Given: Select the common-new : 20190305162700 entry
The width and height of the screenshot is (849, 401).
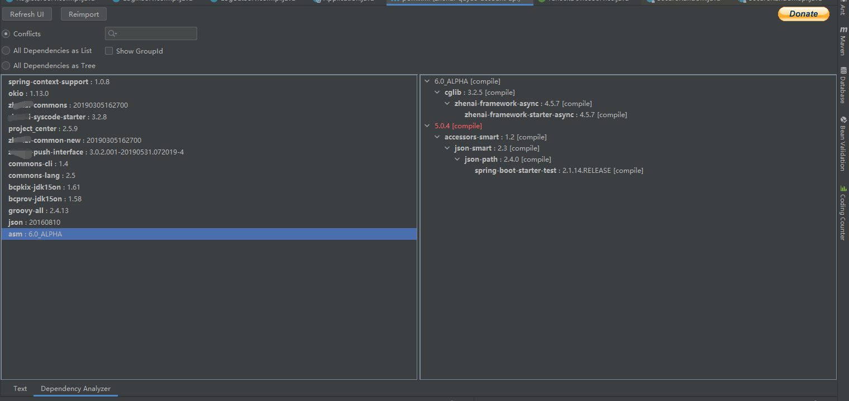Looking at the screenshot, I should coord(209,141).
